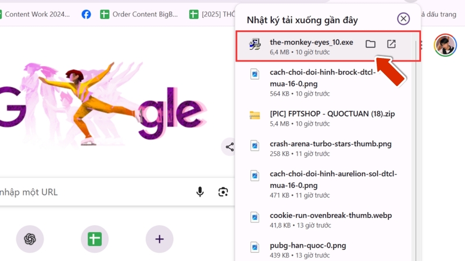Click image icon of pubg-han-quoc-0.png
Screen dimensions: 465x261
click(255, 247)
